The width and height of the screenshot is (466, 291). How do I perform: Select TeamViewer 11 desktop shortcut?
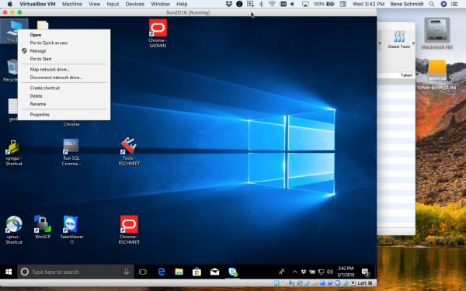[x=71, y=230]
